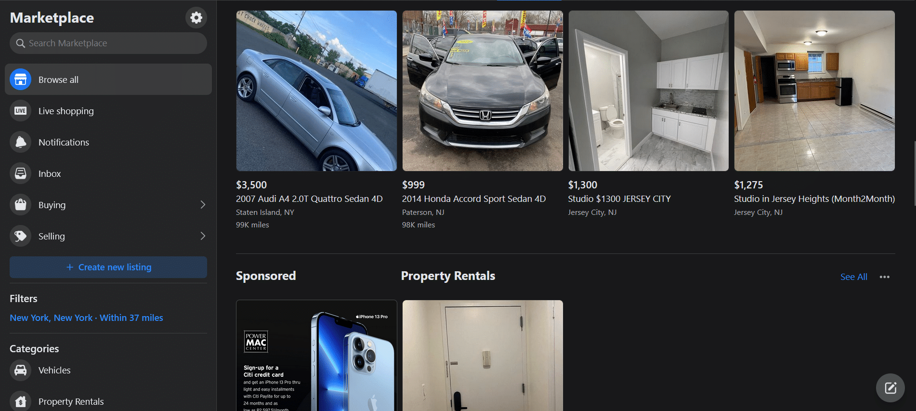Open Marketplace settings gear icon
This screenshot has width=916, height=411.
tap(196, 18)
